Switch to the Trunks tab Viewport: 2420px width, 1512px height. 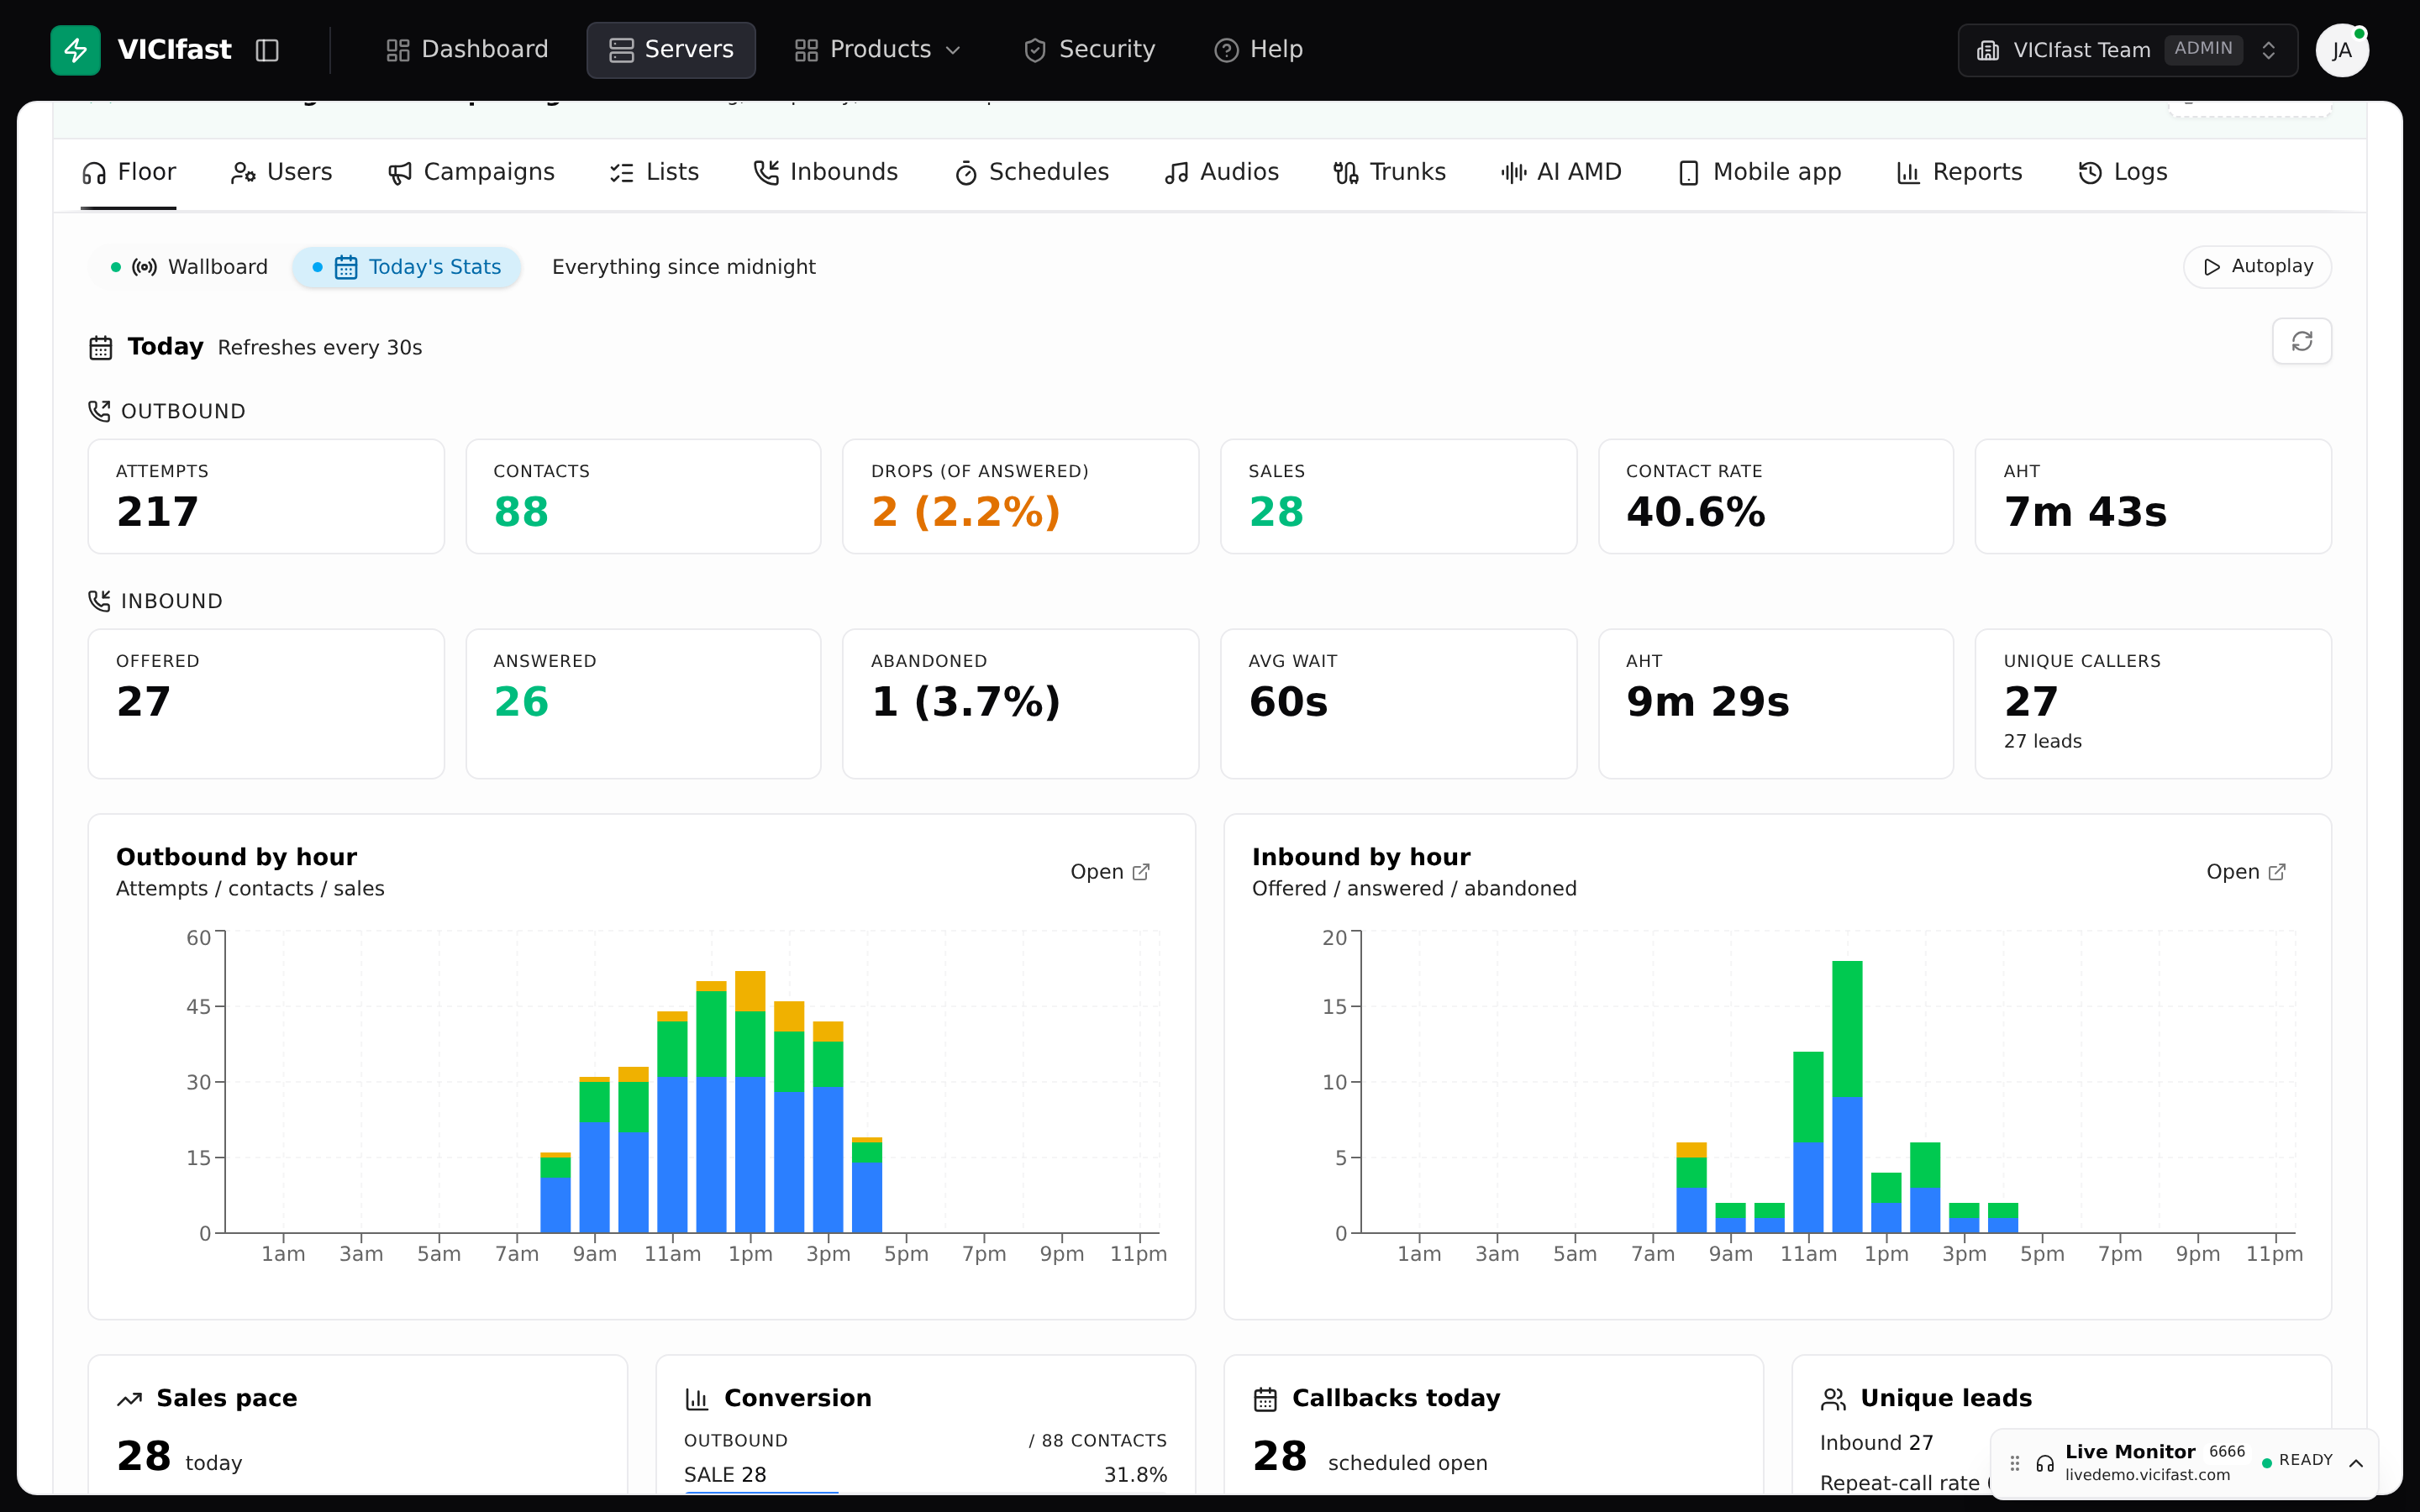[x=1389, y=173]
